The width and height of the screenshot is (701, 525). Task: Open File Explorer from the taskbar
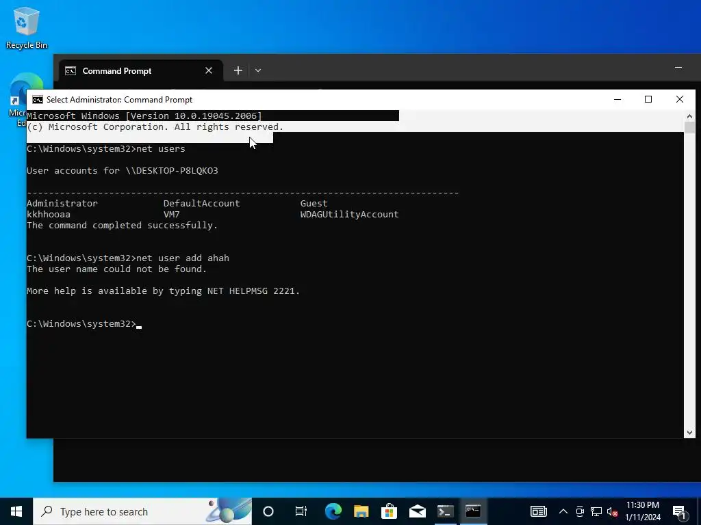point(361,511)
